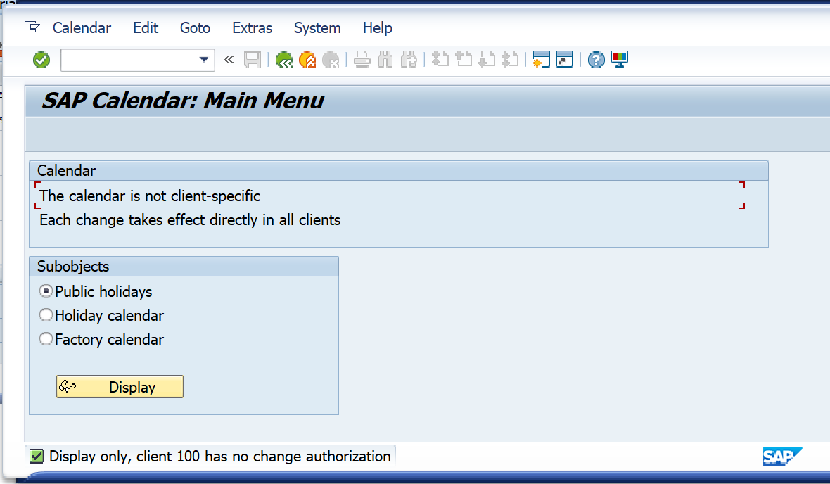Click the Find binoculars icon
This screenshot has height=484, width=830.
pyautogui.click(x=385, y=59)
